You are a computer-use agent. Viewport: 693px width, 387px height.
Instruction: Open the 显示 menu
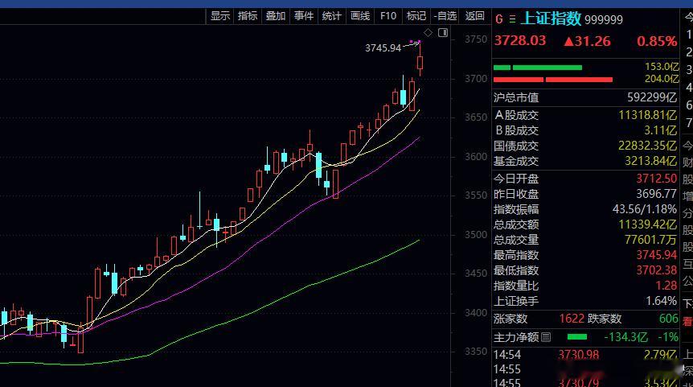pyautogui.click(x=220, y=16)
